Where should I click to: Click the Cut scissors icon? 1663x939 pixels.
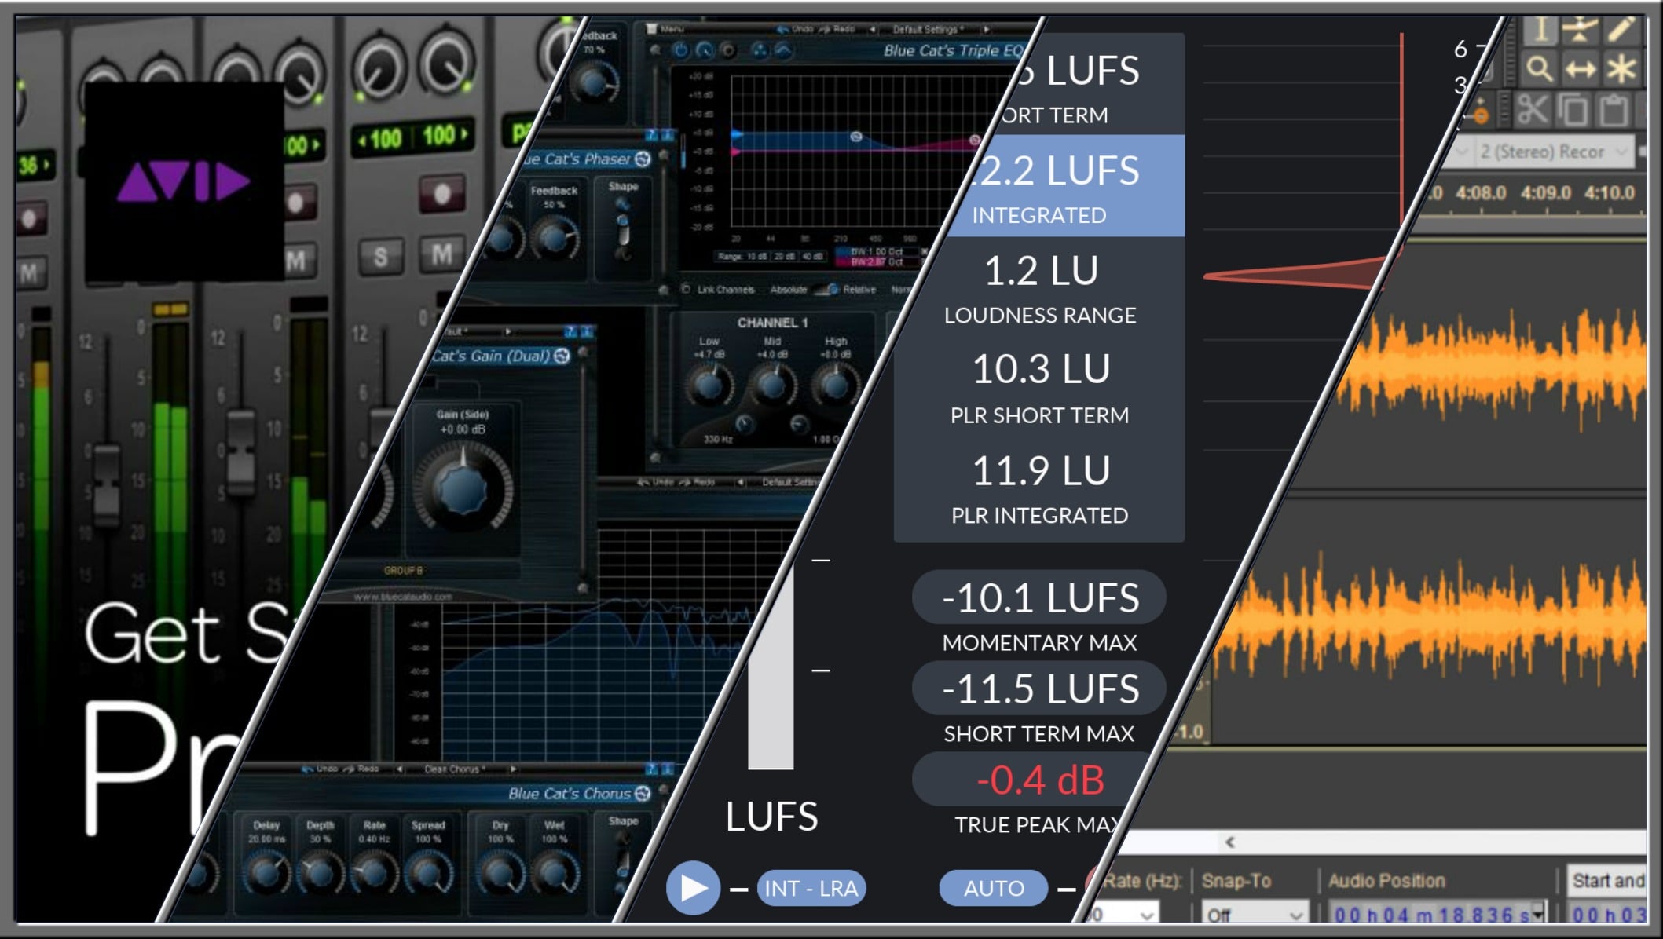(x=1533, y=110)
